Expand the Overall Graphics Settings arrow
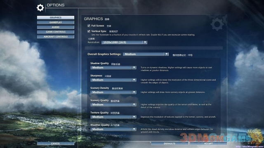This screenshot has height=148, width=264. [166, 54]
